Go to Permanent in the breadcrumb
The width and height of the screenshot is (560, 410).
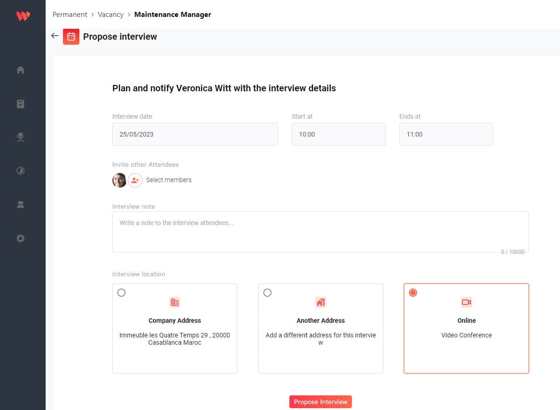(70, 15)
